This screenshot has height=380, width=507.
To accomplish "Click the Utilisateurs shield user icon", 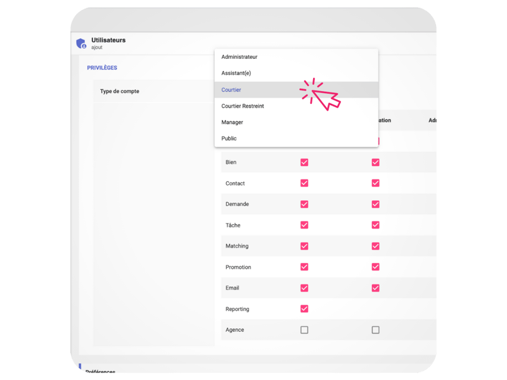I will coord(81,43).
